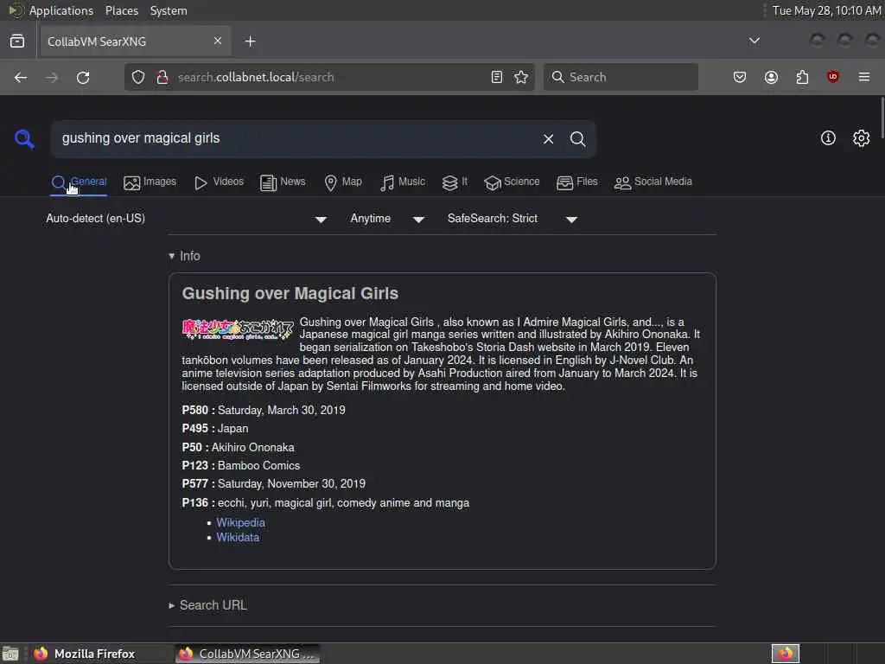This screenshot has width=885, height=664.
Task: Select text 'P123 : Bamboo Comics'
Action: pos(240,466)
